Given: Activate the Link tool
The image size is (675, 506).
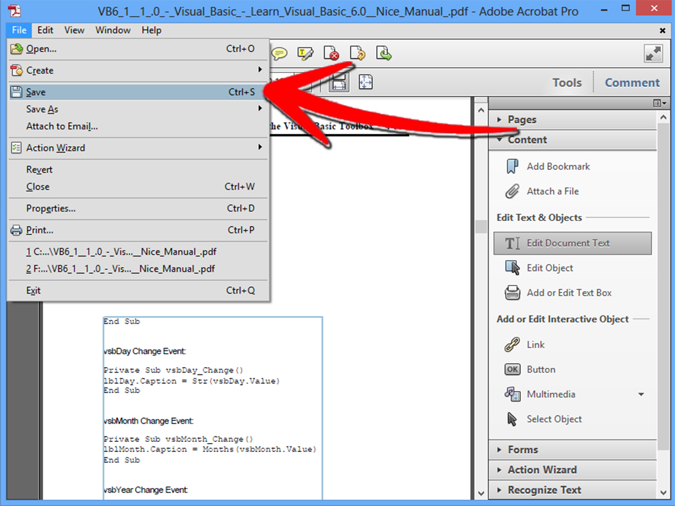Looking at the screenshot, I should pyautogui.click(x=535, y=345).
